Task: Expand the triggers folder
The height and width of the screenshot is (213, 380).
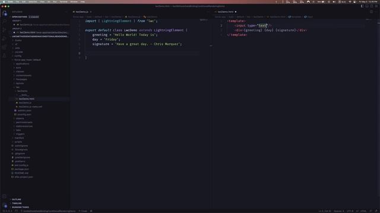Action: [20, 134]
